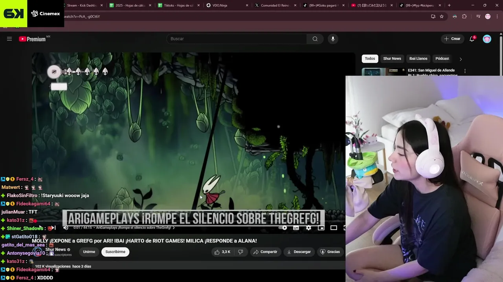This screenshot has height=282, width=503.
Task: Show more filter chips with the right arrow
Action: click(461, 59)
